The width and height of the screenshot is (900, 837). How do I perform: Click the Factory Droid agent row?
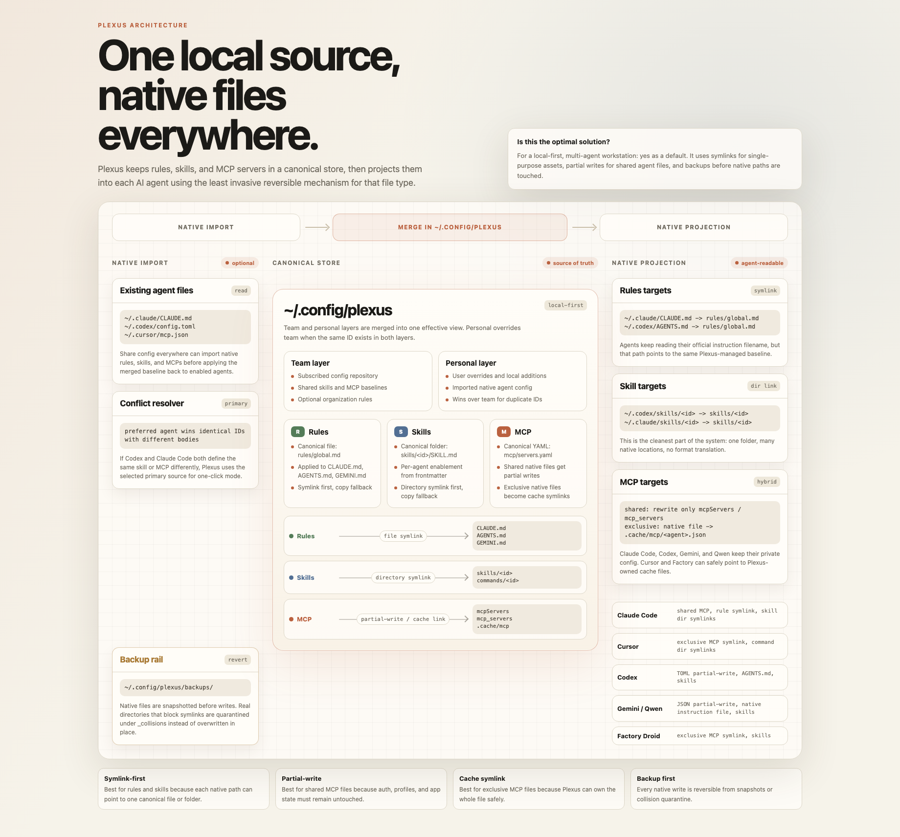(x=699, y=736)
